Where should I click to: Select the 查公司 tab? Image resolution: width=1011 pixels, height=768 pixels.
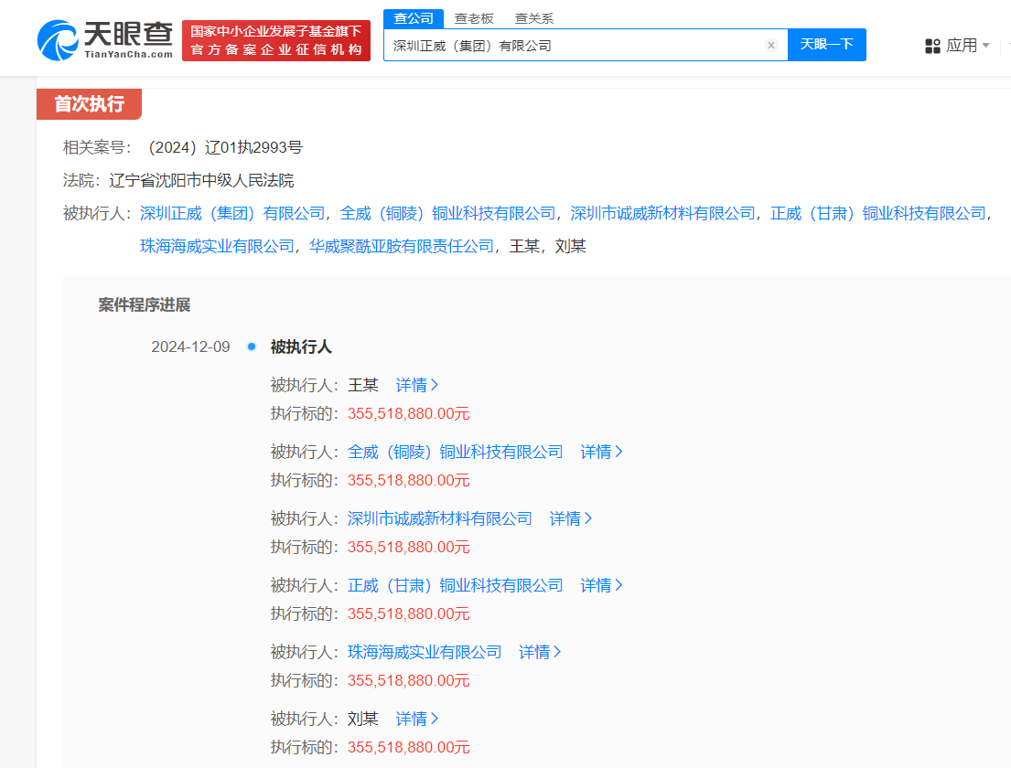point(413,18)
